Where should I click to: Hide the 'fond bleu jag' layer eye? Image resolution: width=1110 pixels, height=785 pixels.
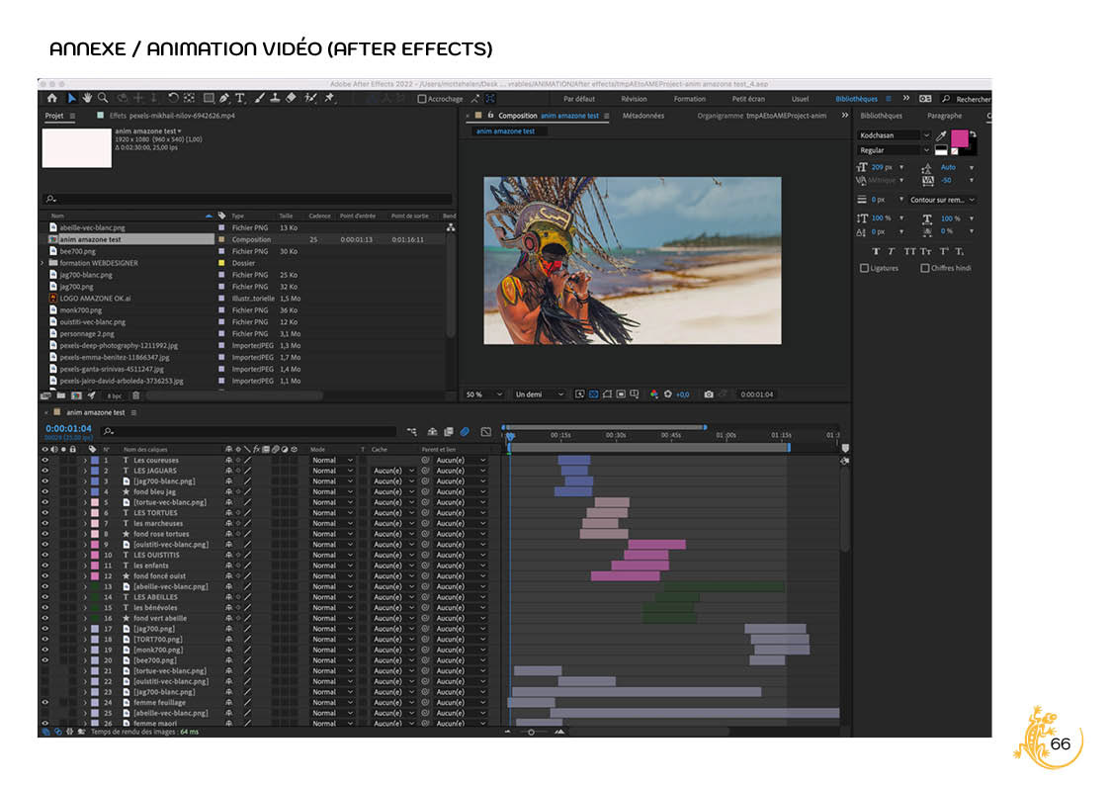pos(45,491)
